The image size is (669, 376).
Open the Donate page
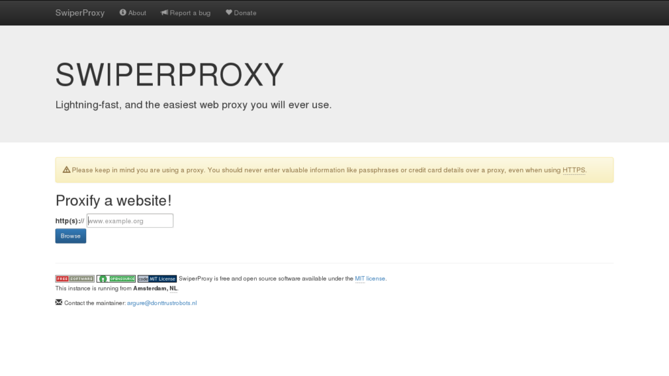tap(241, 13)
